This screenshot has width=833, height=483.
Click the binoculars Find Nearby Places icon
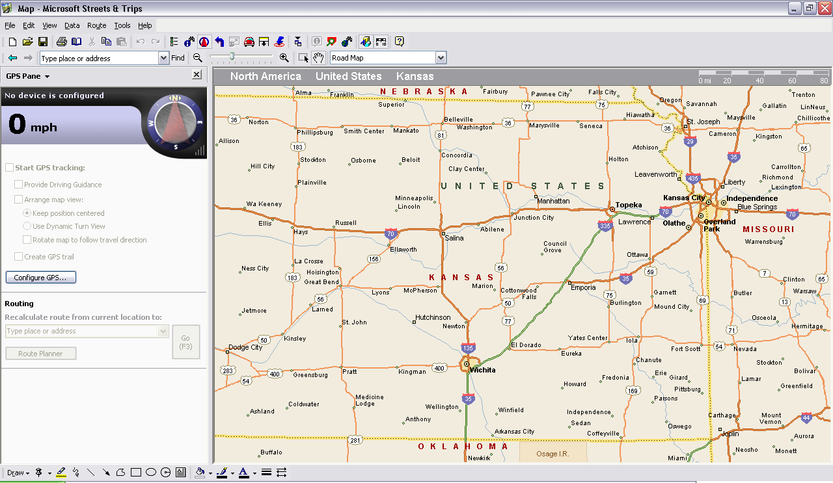click(x=189, y=42)
